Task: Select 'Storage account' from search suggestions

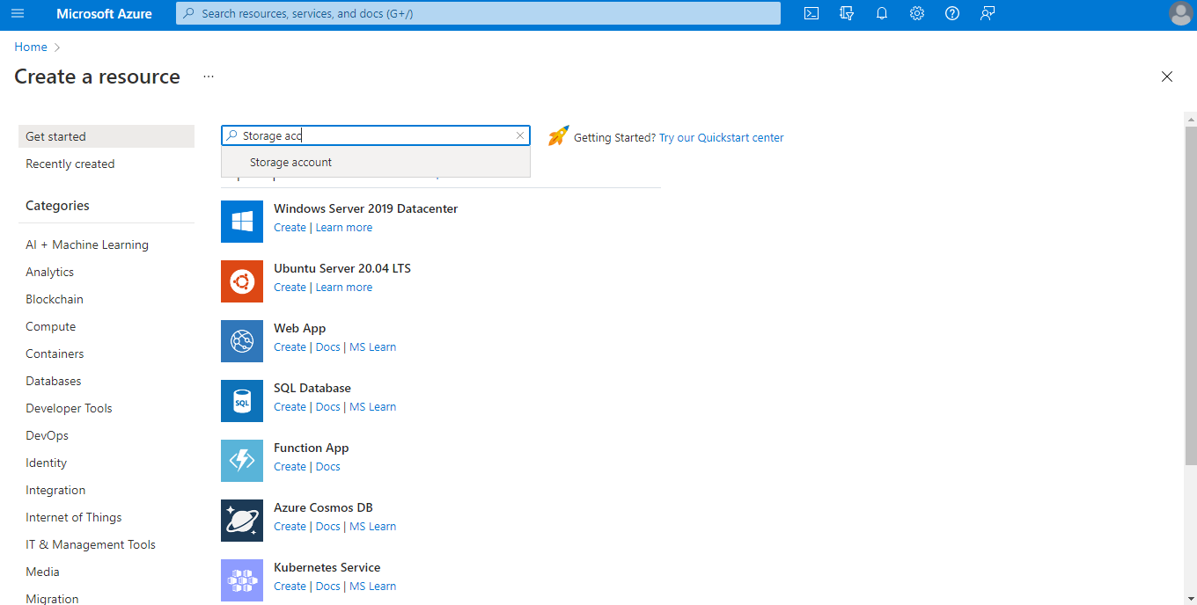Action: [x=290, y=162]
